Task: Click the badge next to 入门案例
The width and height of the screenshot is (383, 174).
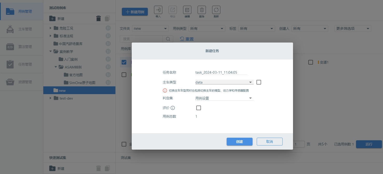Action: pyautogui.click(x=108, y=59)
